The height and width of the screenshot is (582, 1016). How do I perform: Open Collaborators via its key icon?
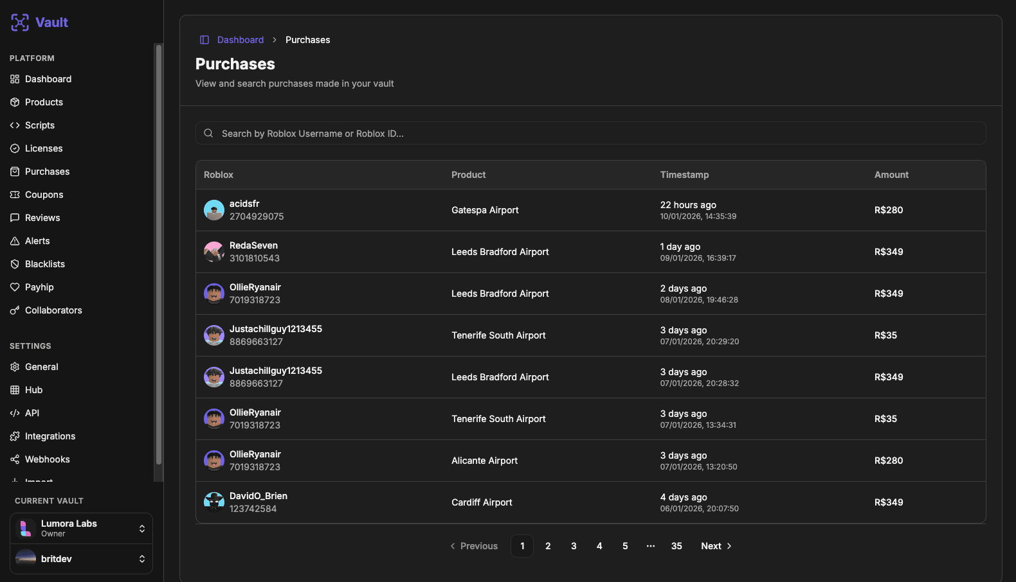pos(15,310)
